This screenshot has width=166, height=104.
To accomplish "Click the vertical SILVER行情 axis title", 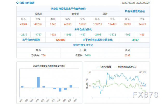I will [x=87, y=84].
